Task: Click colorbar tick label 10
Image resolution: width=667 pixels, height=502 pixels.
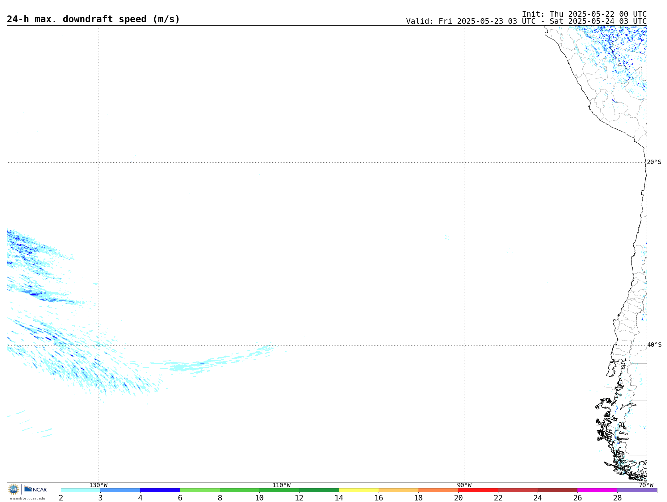Action: [x=259, y=498]
